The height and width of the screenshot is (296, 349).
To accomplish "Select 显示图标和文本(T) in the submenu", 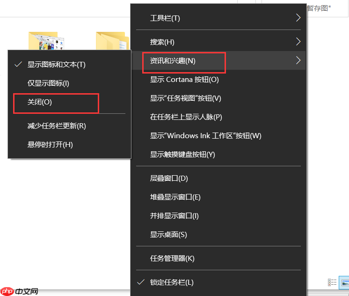I will click(69, 65).
